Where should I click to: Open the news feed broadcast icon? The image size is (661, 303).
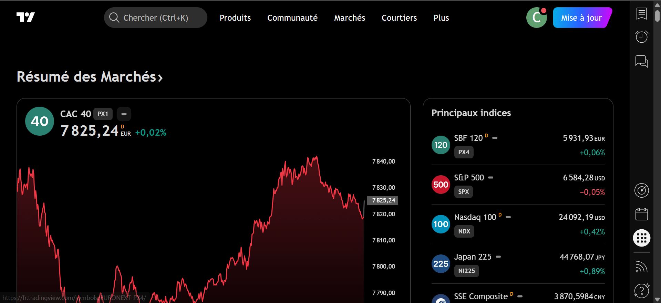[641, 267]
